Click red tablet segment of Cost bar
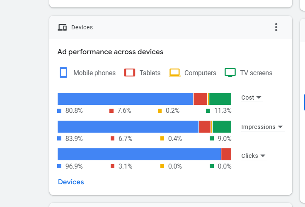Viewport: 305px width, 207px height. 200,99
